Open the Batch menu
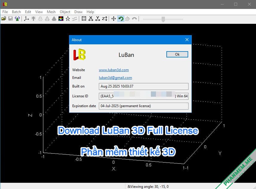Image resolution: width=256 pixels, height=189 pixels. pyautogui.click(x=16, y=12)
